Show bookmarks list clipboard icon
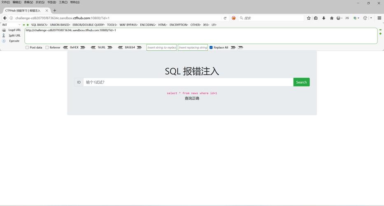The width and height of the screenshot is (384, 206). [x=316, y=18]
